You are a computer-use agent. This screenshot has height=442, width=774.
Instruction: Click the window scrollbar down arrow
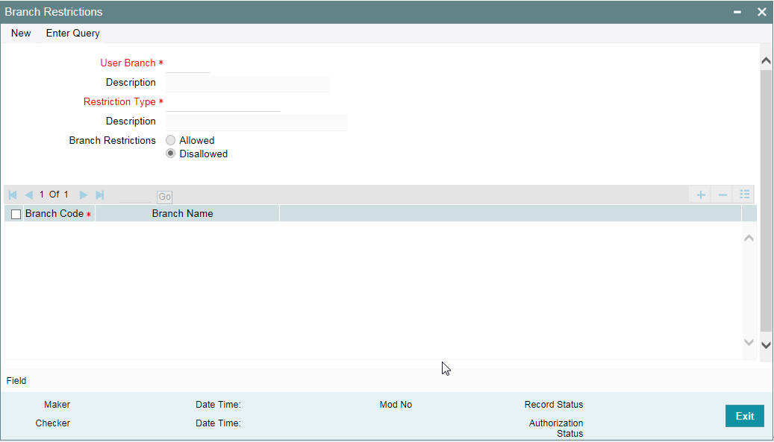tap(766, 345)
